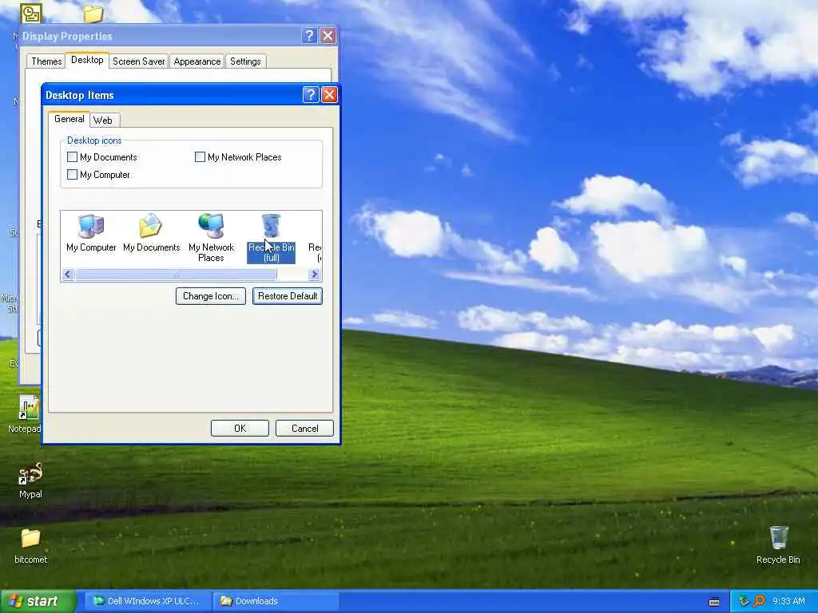Switch to the General tab in Desktop Items
The width and height of the screenshot is (818, 613).
69,119
